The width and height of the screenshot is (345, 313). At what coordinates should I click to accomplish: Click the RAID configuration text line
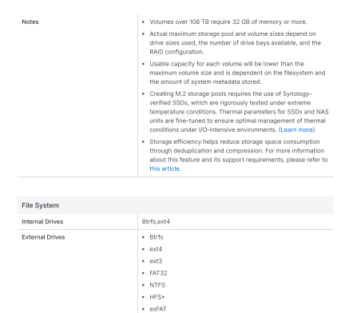(x=176, y=52)
